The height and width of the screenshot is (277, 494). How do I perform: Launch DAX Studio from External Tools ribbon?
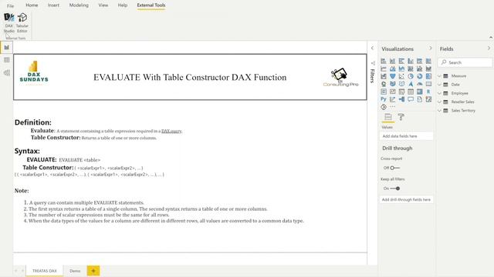point(9,23)
